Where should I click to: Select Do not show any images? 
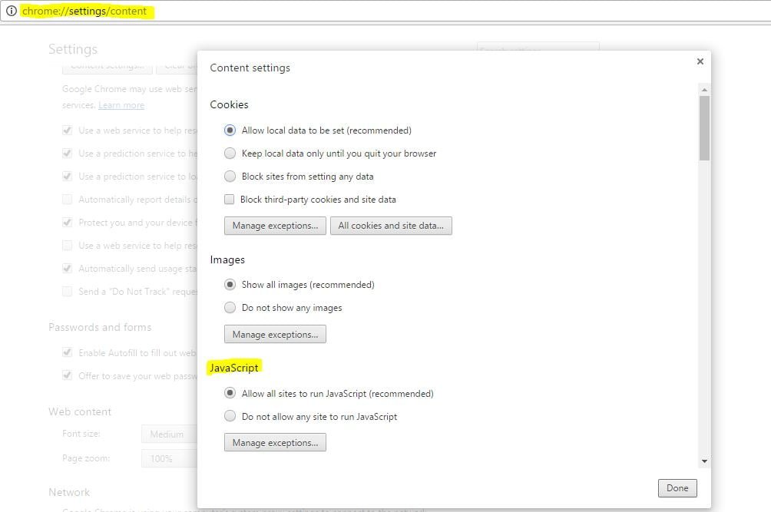coord(230,308)
